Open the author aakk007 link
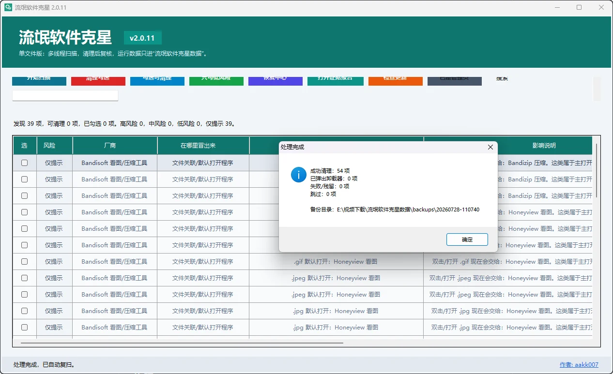Viewport: 613px width, 374px height. coord(579,365)
